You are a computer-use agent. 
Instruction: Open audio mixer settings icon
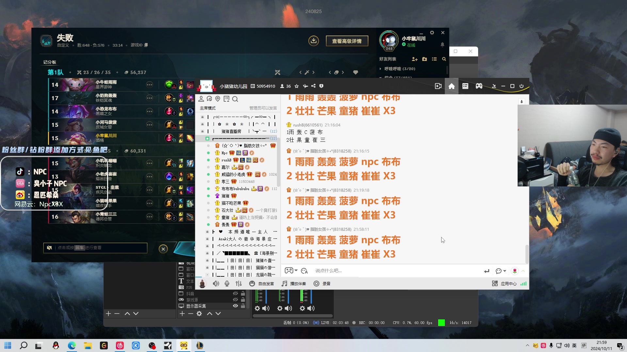(x=239, y=284)
